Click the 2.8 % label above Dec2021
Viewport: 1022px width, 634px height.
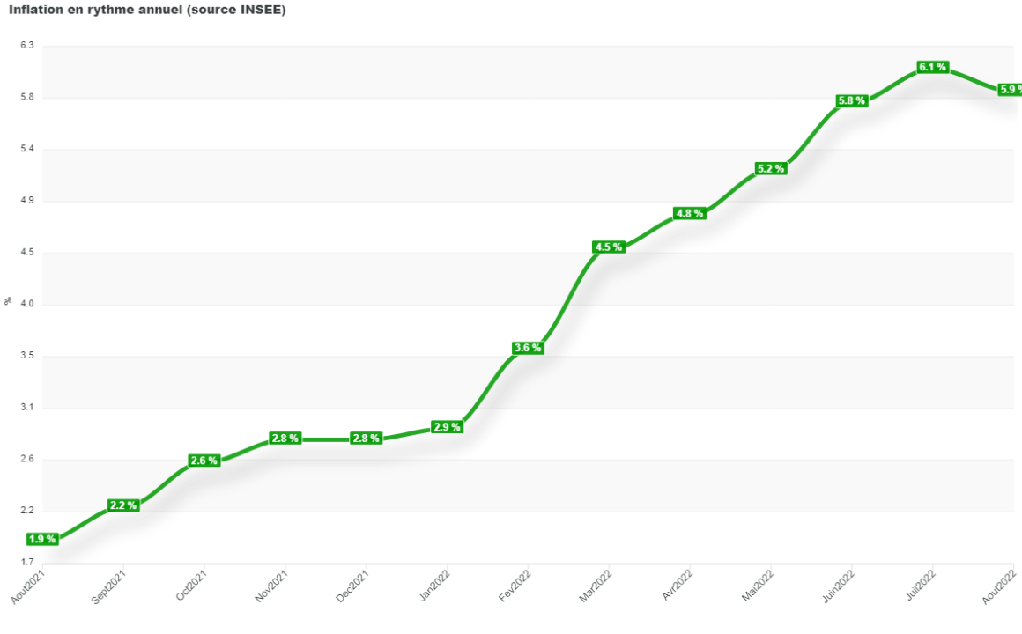pyautogui.click(x=366, y=438)
